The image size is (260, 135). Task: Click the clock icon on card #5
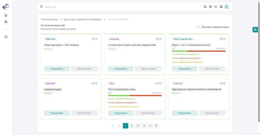point(160,83)
